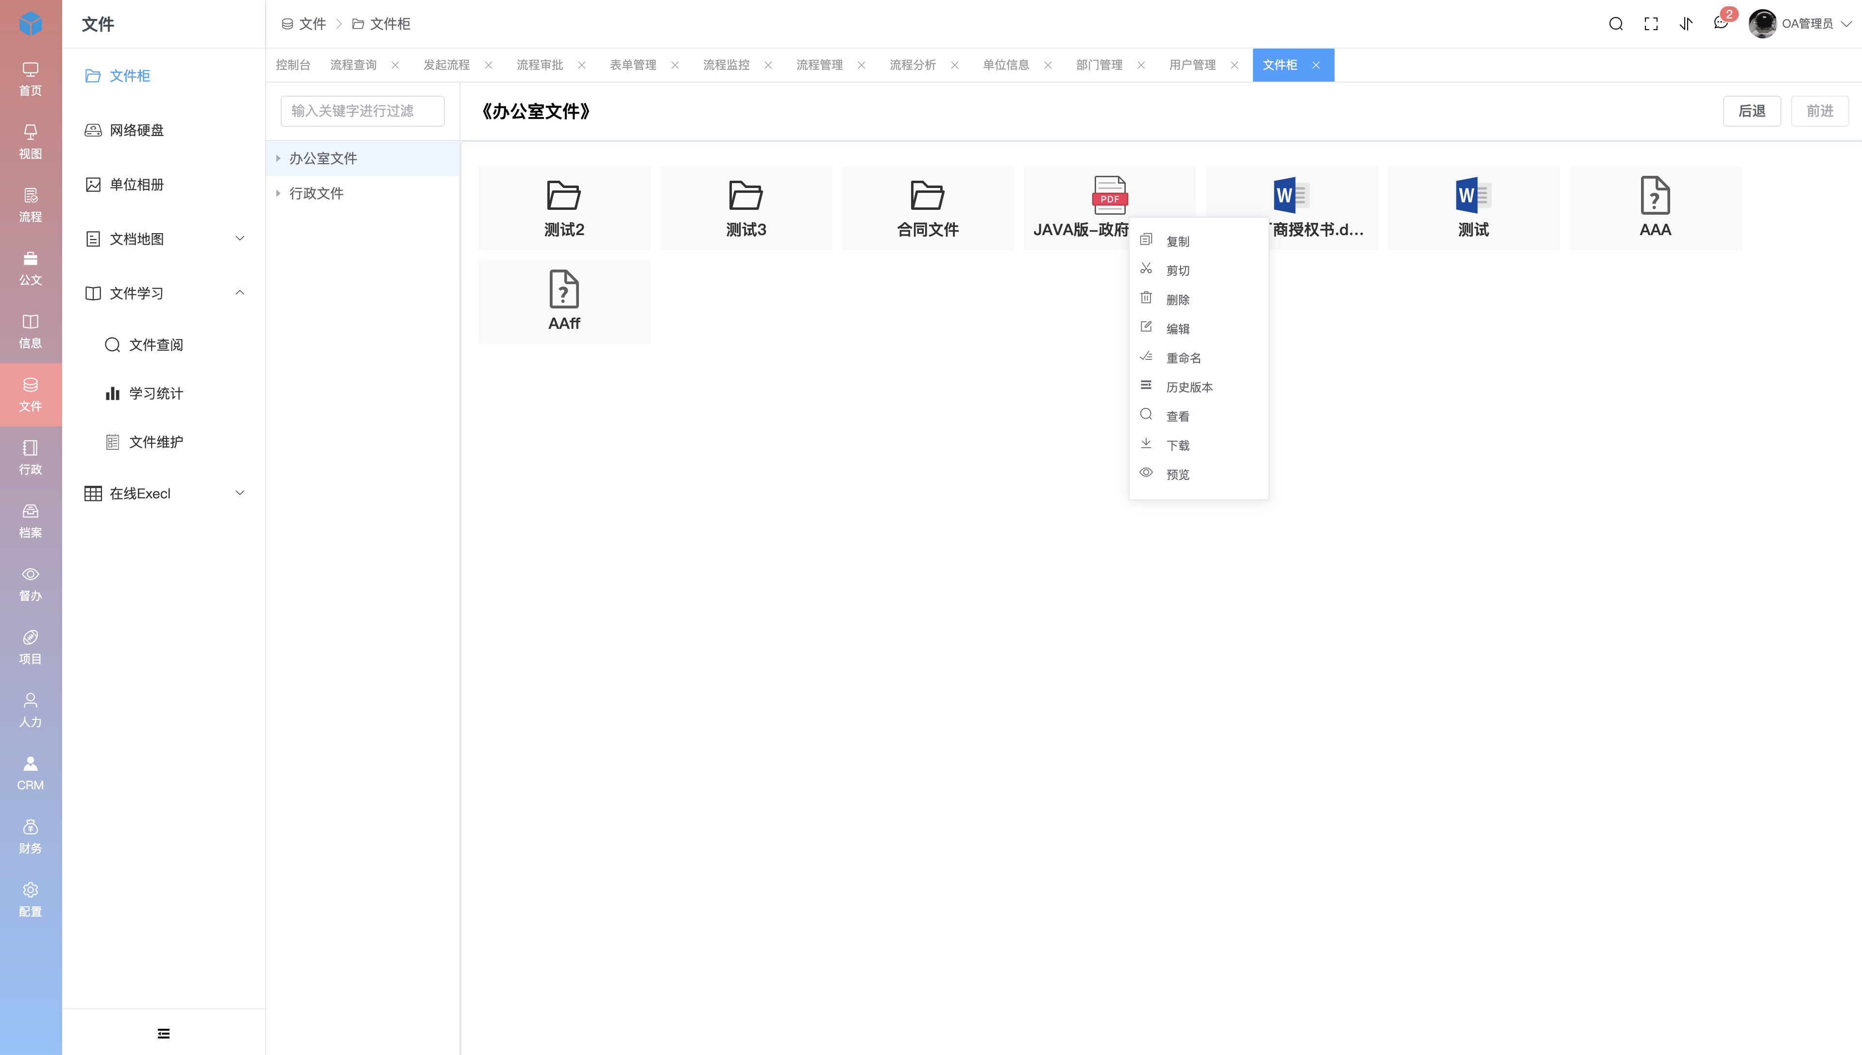Open the 测试3 folder
The height and width of the screenshot is (1055, 1862).
[746, 208]
